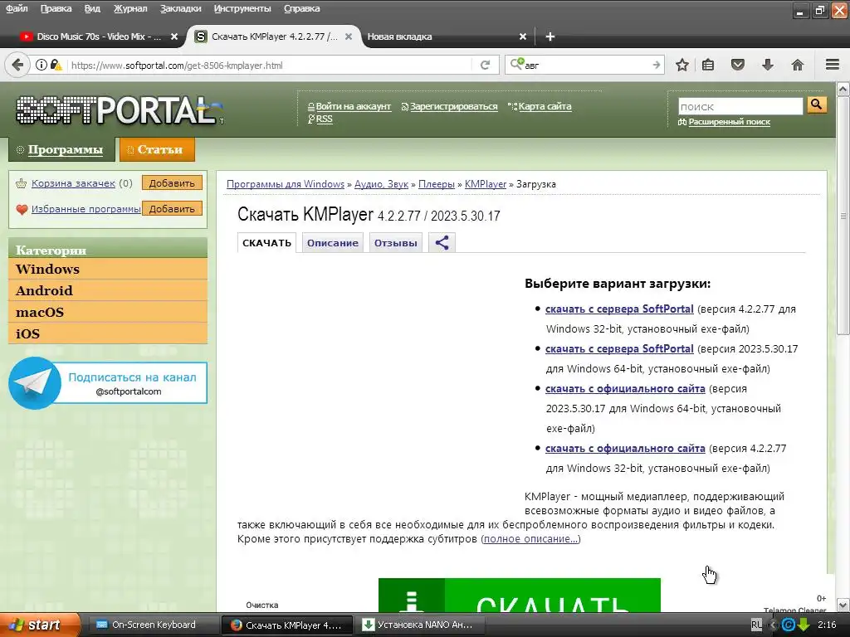
Task: Click Войти на аккаунт link
Action: (353, 107)
